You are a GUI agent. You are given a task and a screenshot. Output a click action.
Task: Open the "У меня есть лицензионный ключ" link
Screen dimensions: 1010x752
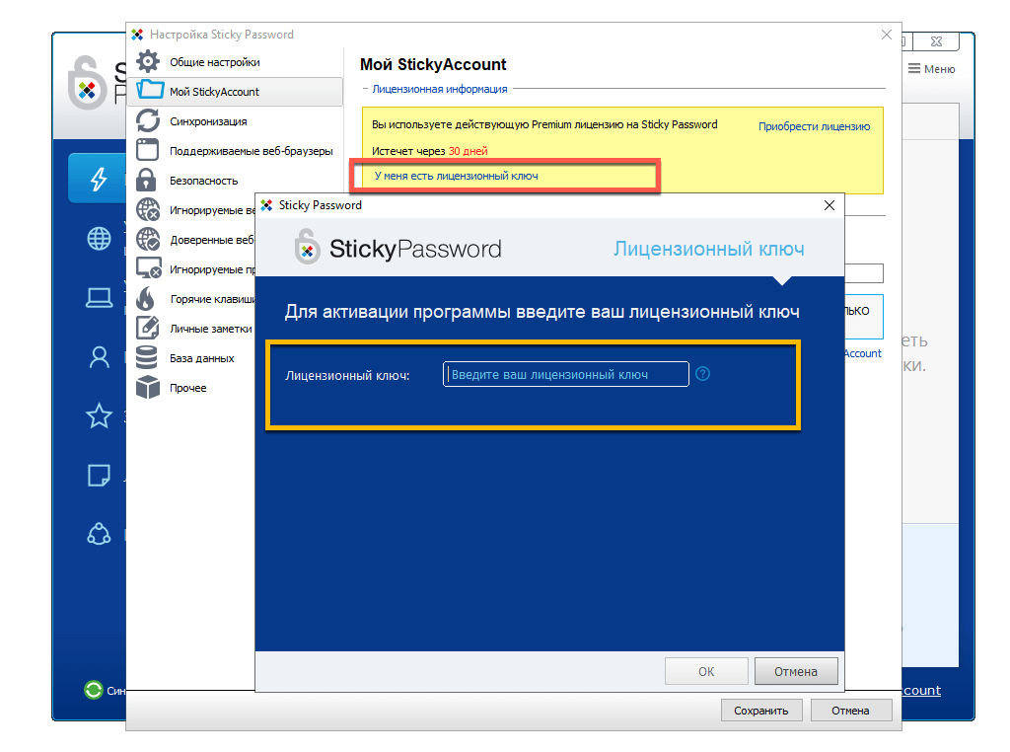(456, 176)
